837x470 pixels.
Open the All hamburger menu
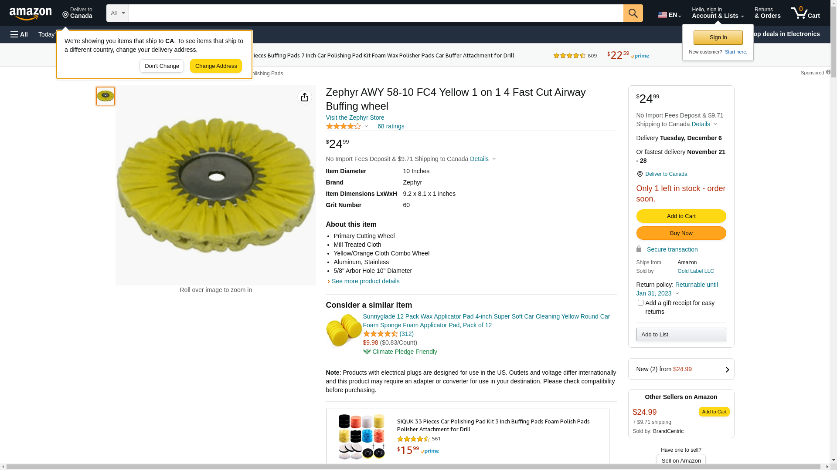click(19, 34)
